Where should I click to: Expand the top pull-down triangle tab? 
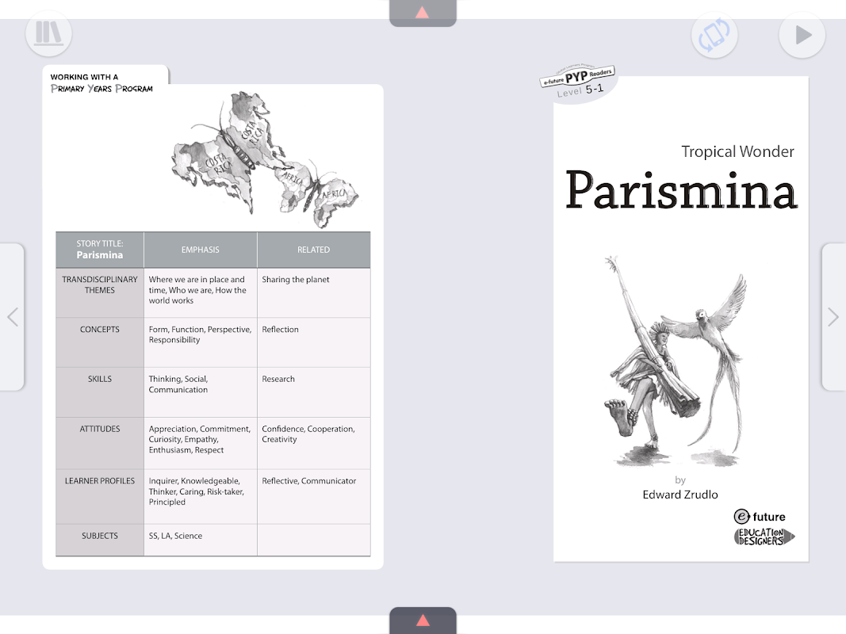[x=423, y=13]
